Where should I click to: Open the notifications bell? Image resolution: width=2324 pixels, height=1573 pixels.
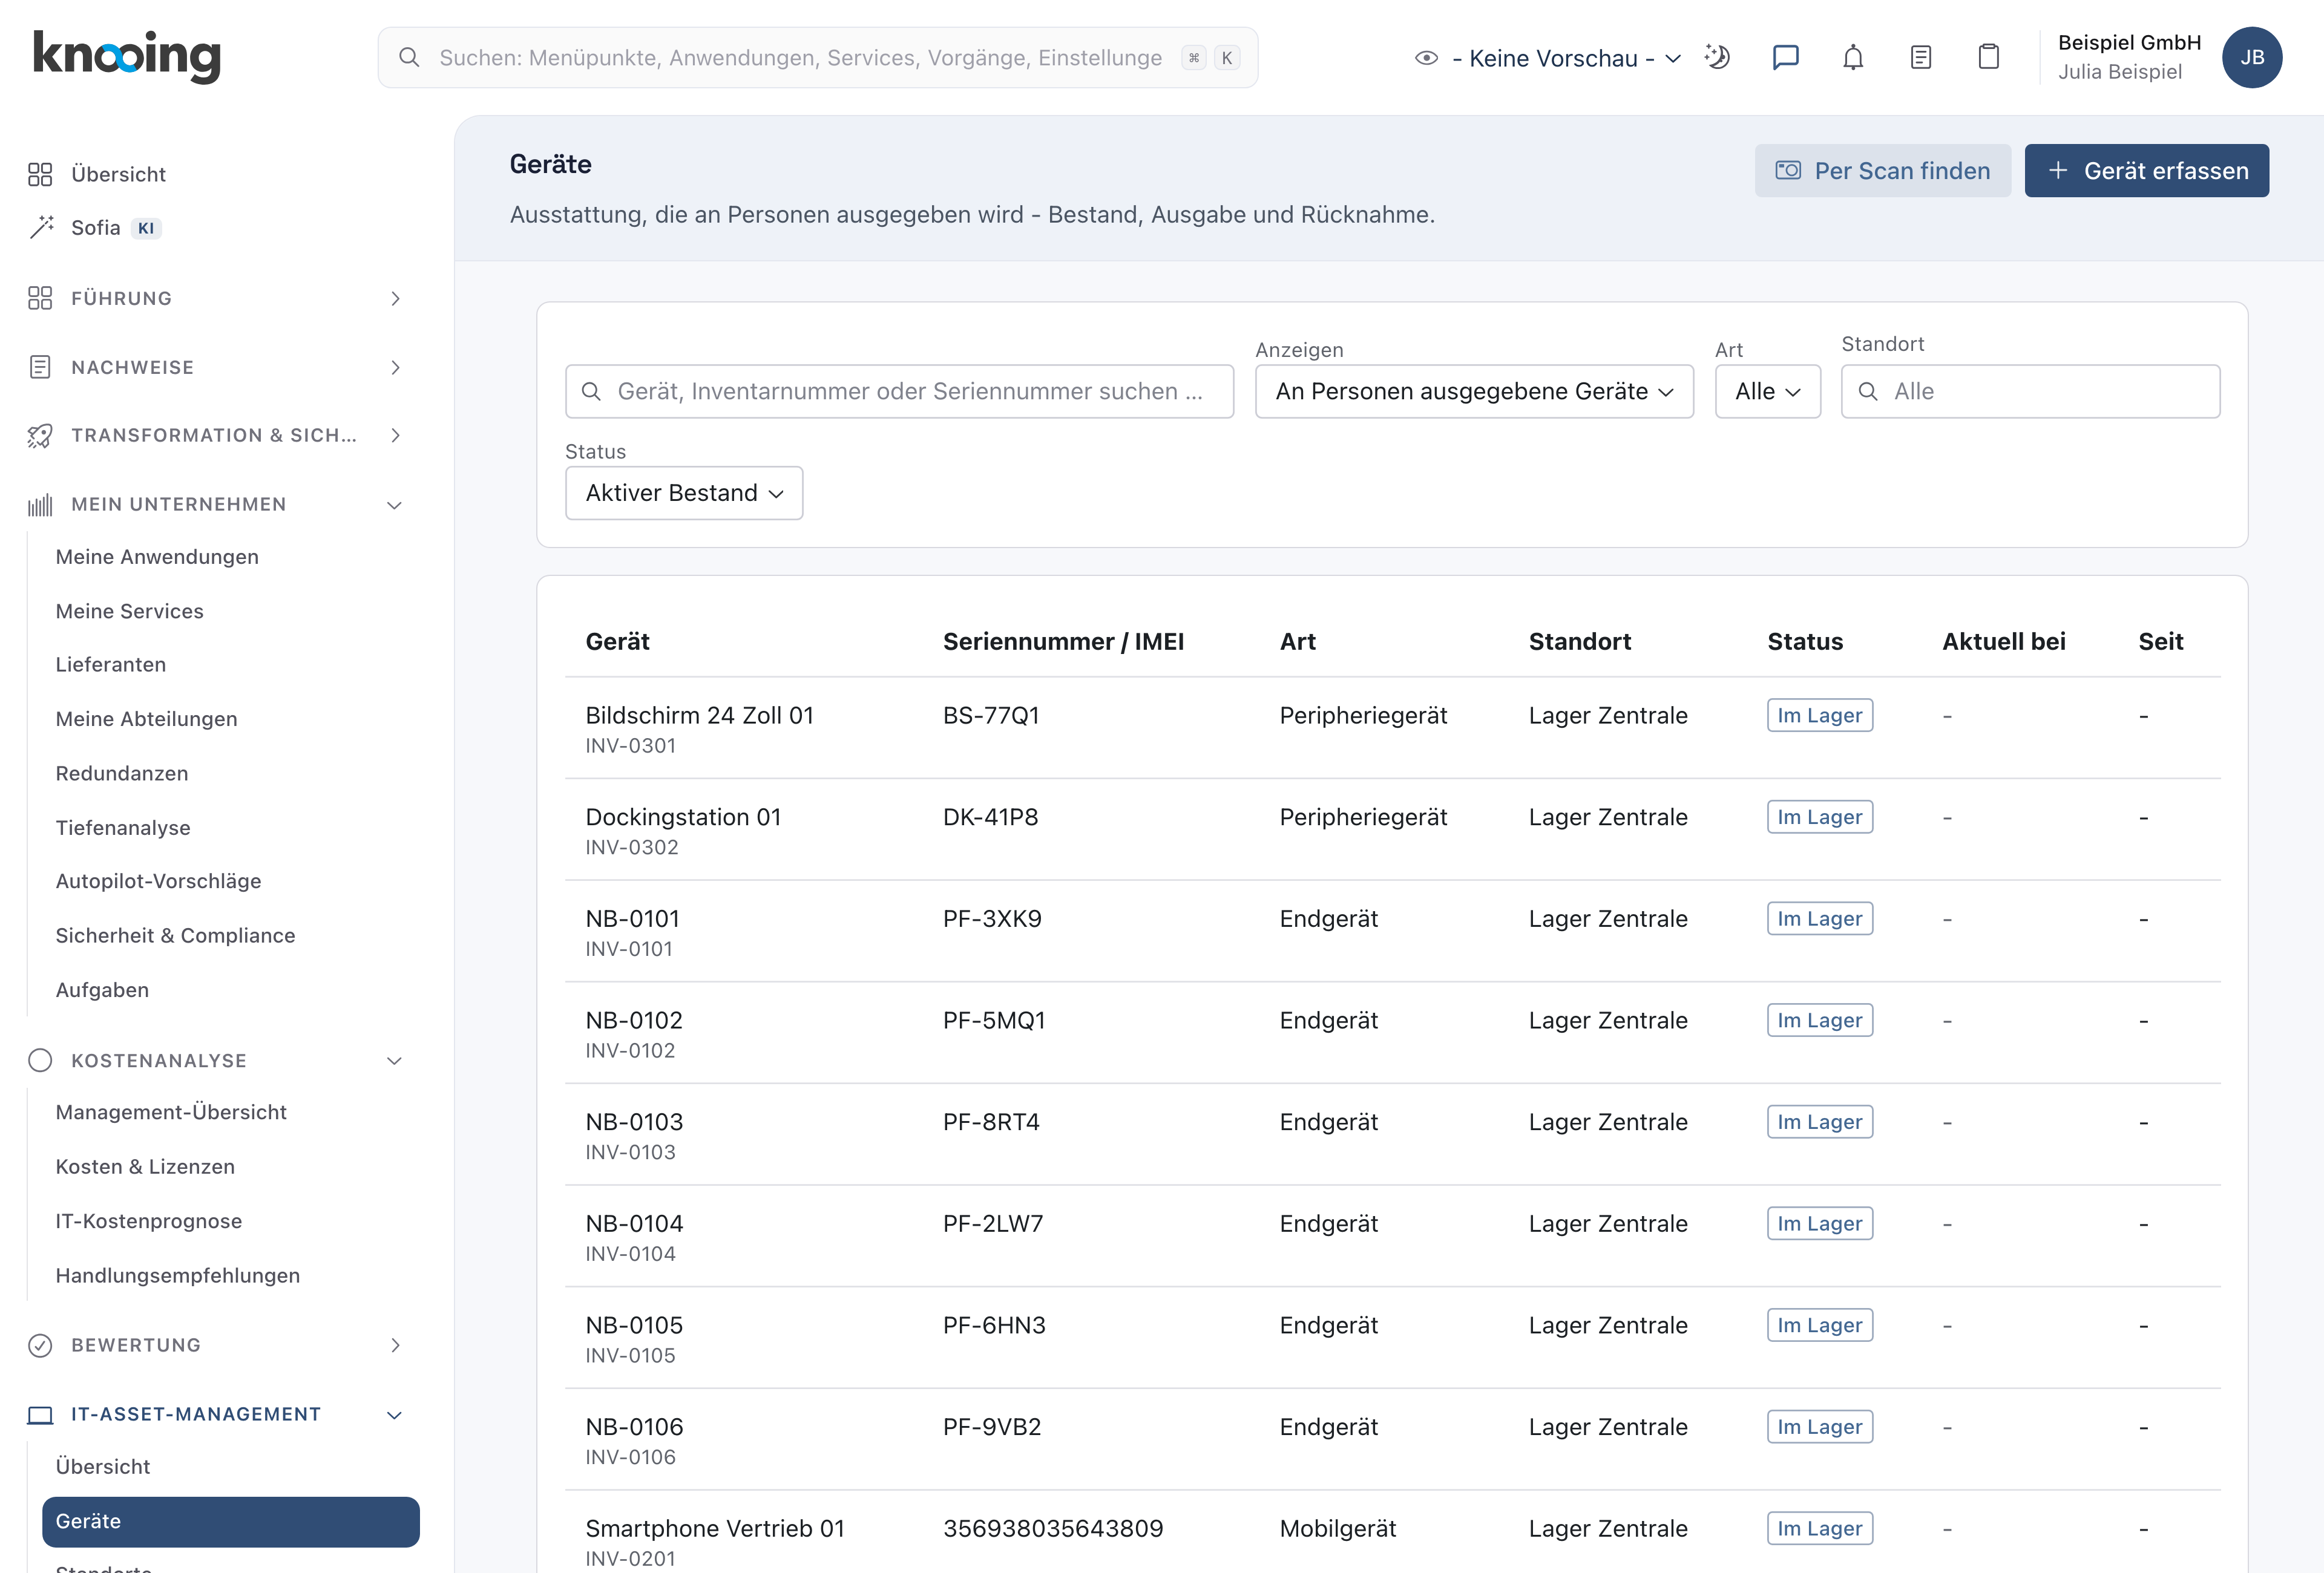tap(1853, 57)
